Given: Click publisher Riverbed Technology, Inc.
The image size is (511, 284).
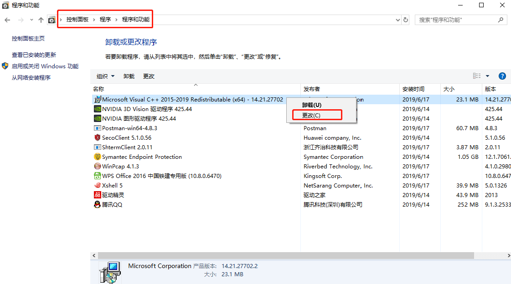Looking at the screenshot, I should point(338,166).
